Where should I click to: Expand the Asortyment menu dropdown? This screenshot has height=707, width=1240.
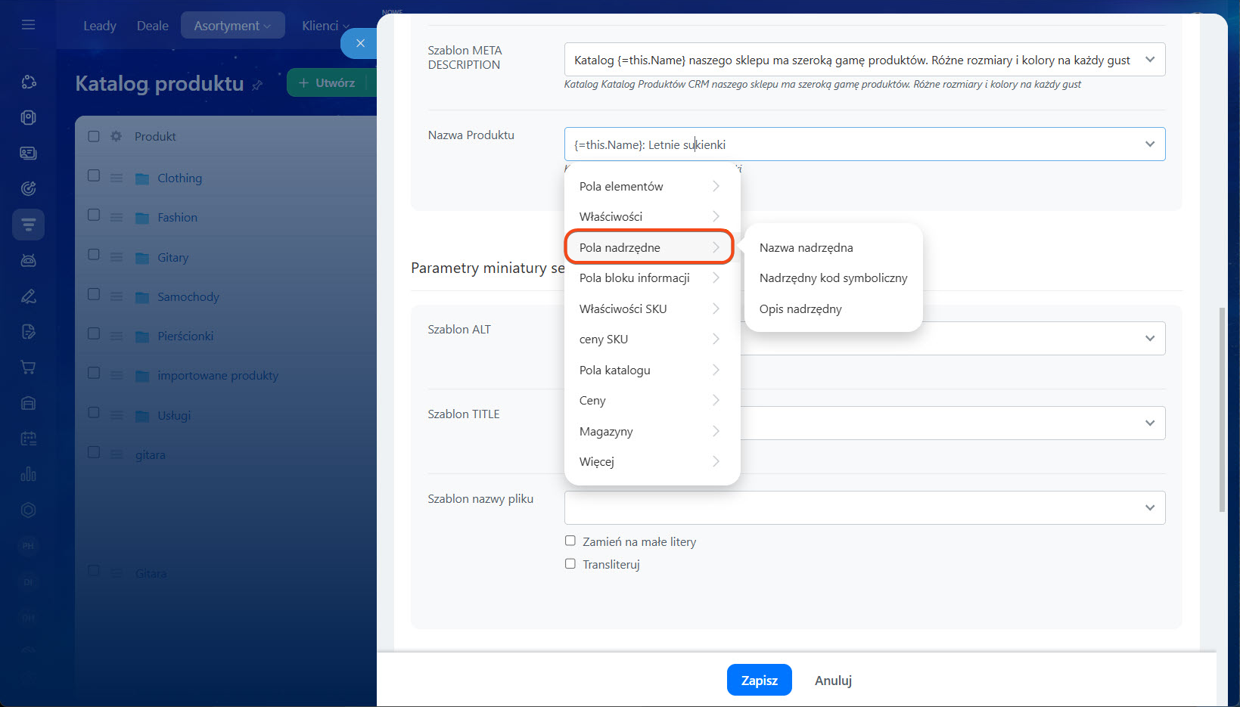pos(232,26)
